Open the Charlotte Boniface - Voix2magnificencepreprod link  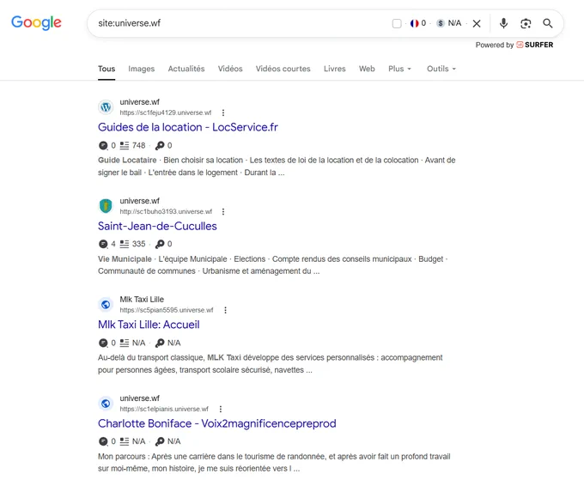tap(216, 423)
